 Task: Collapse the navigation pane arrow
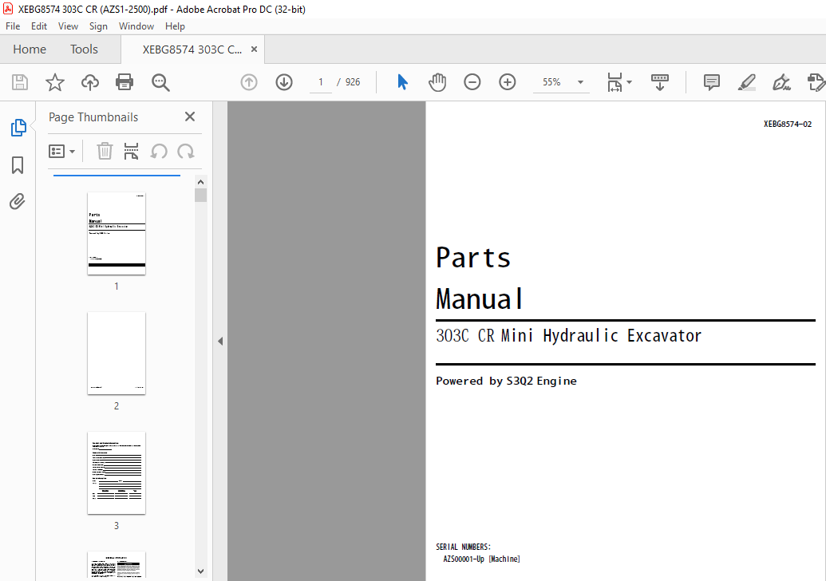220,342
